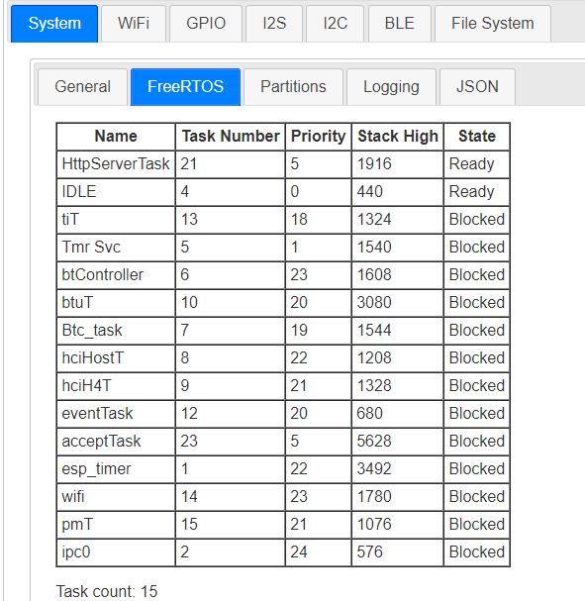Click the Task Number column header
This screenshot has height=601, width=585.
231,137
